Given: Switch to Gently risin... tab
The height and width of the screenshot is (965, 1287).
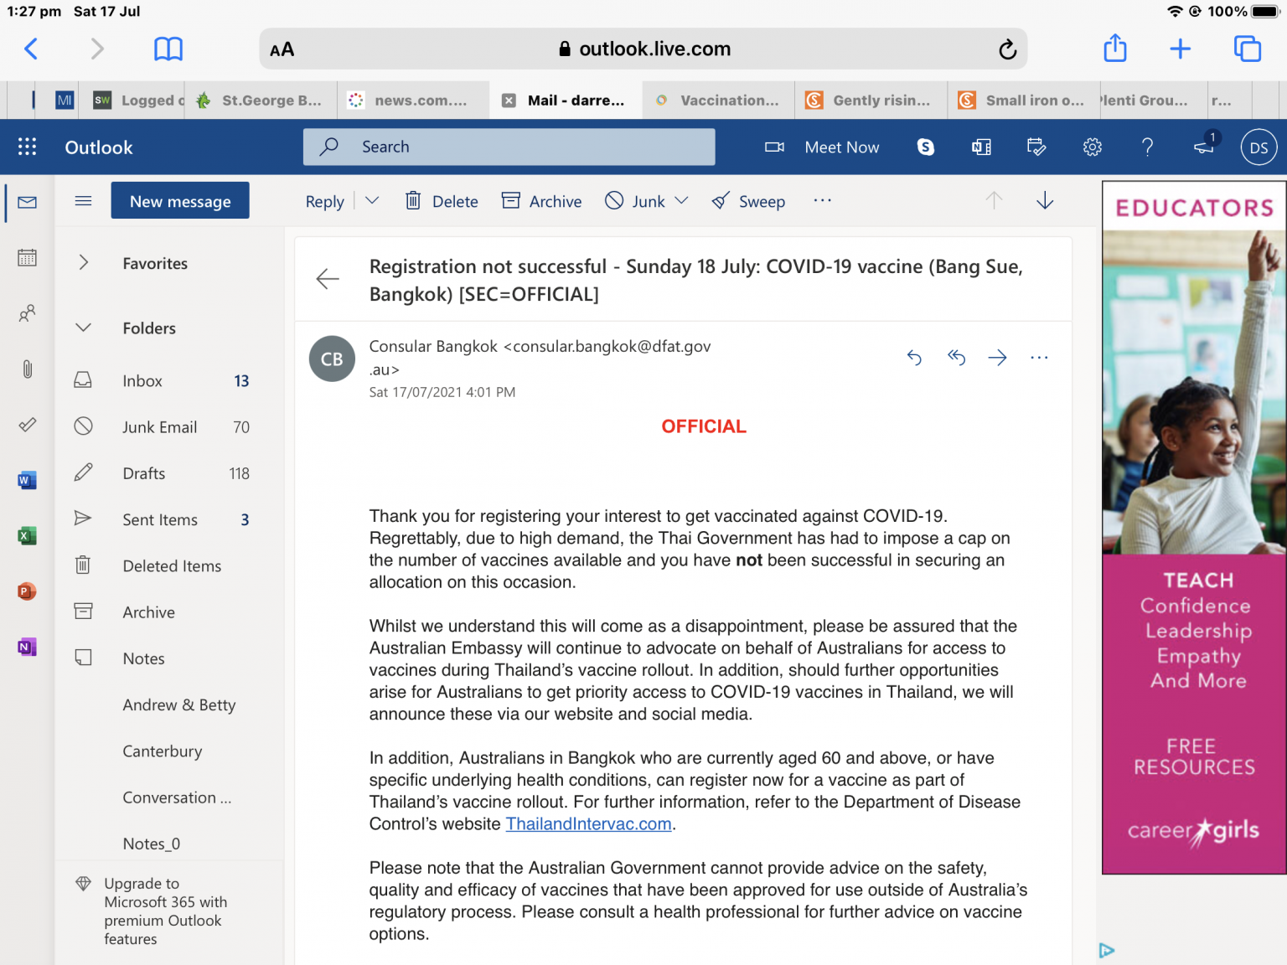Looking at the screenshot, I should [x=871, y=101].
